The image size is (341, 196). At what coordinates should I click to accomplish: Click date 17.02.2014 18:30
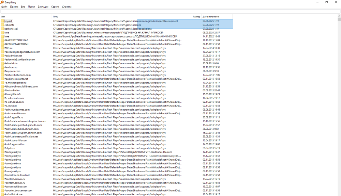(211, 48)
